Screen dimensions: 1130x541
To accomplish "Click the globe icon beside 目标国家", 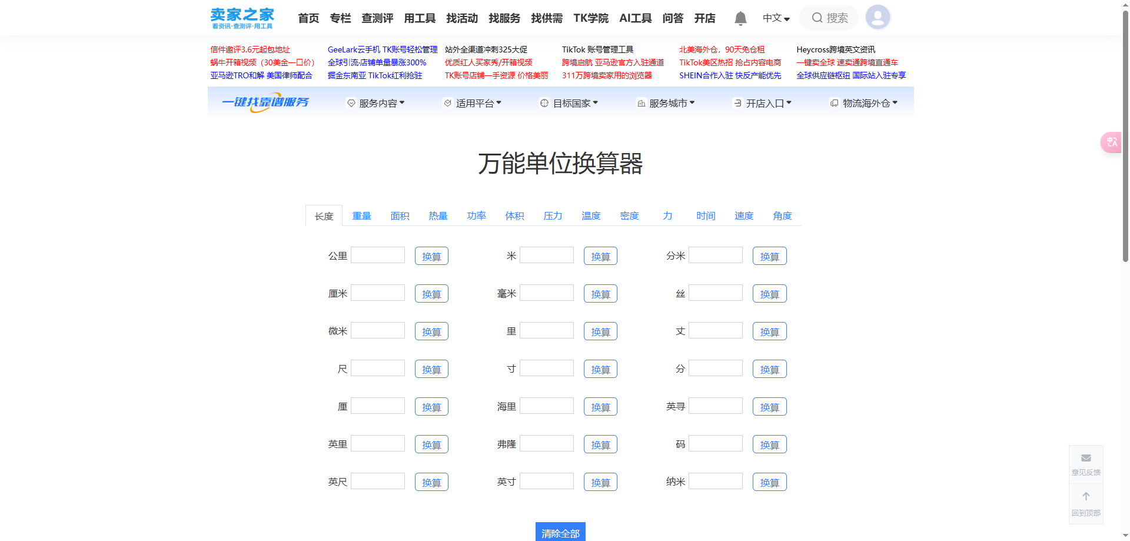I will (x=544, y=102).
